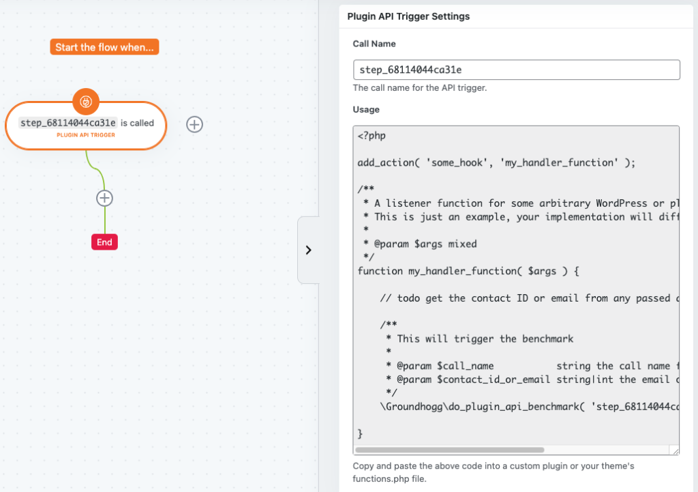This screenshot has width=698, height=492.
Task: Add a trigger with the plus beside the step
Action: click(194, 124)
